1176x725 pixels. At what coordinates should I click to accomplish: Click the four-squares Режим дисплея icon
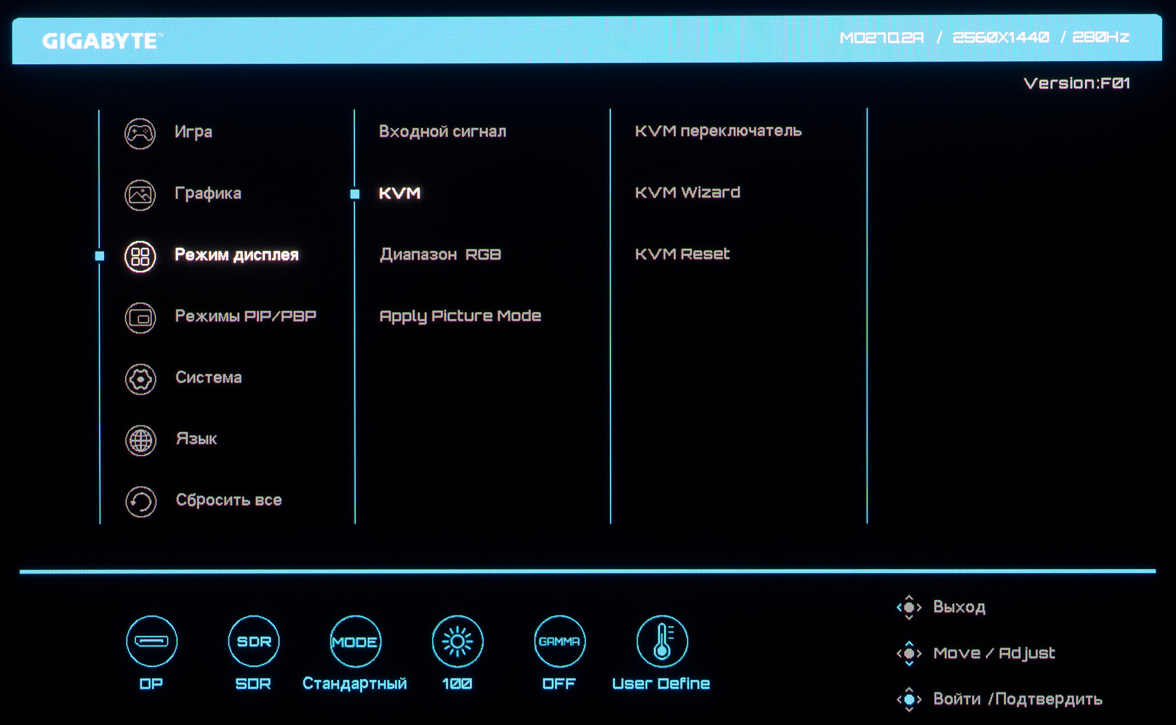140,257
